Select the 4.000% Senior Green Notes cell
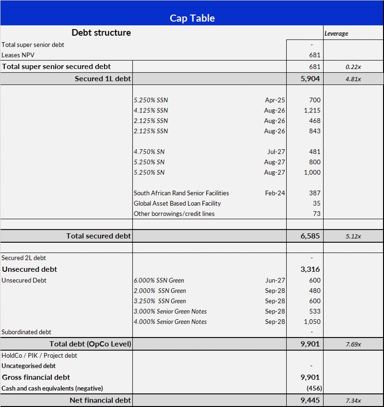 click(x=170, y=322)
